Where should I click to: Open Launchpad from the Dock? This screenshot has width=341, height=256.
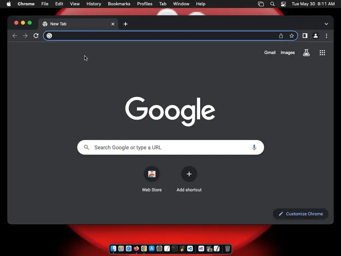coord(121,249)
